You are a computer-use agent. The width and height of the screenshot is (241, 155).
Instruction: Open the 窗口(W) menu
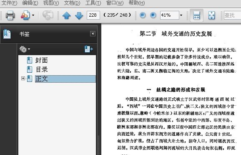pos(115,3)
